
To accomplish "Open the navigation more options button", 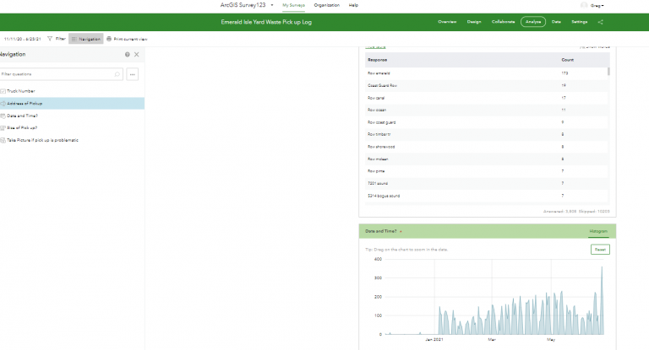I will 133,74.
